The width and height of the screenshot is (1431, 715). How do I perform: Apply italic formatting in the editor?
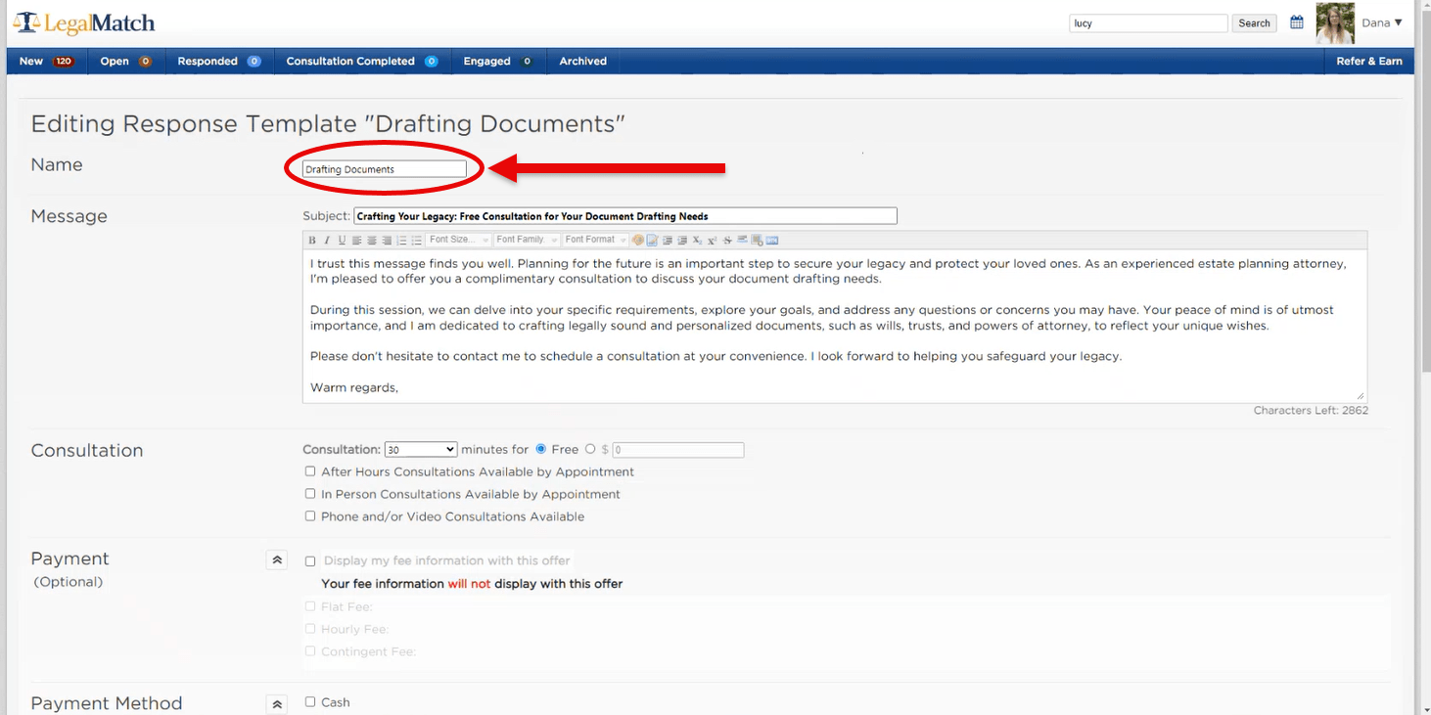327,241
